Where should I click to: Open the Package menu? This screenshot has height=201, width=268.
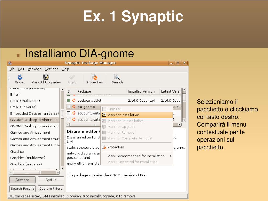34,69
